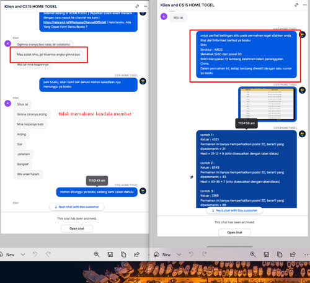310x283 pixels.
Task: Expand the New dropdown arrow in right window
Action: tap(179, 254)
